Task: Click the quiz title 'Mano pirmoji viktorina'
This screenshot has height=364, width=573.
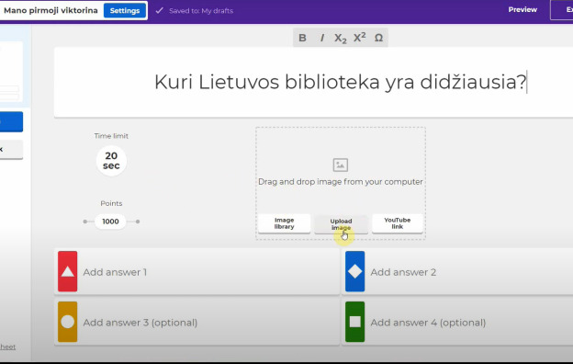Action: 51,10
